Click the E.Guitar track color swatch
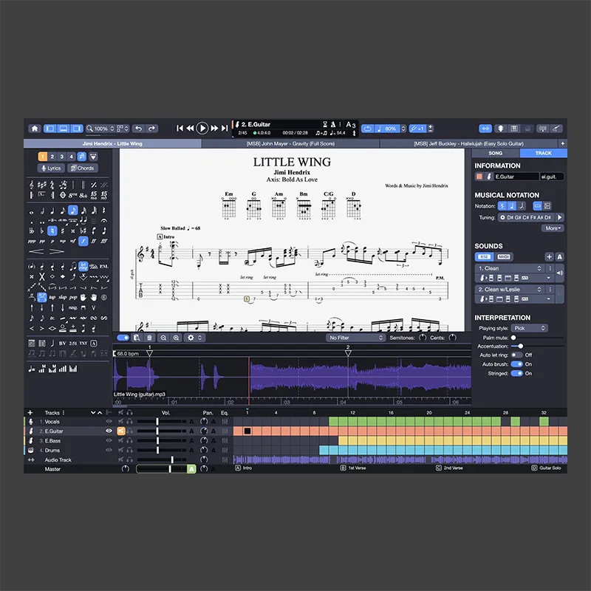591x591 pixels. (479, 177)
